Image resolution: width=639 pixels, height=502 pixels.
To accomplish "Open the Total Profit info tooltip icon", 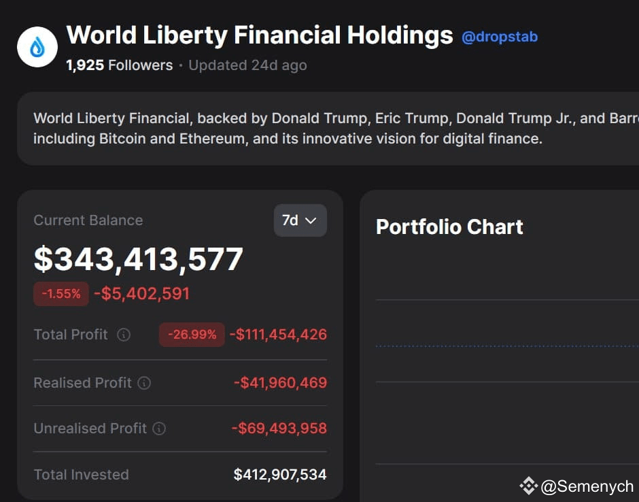I will tap(124, 335).
